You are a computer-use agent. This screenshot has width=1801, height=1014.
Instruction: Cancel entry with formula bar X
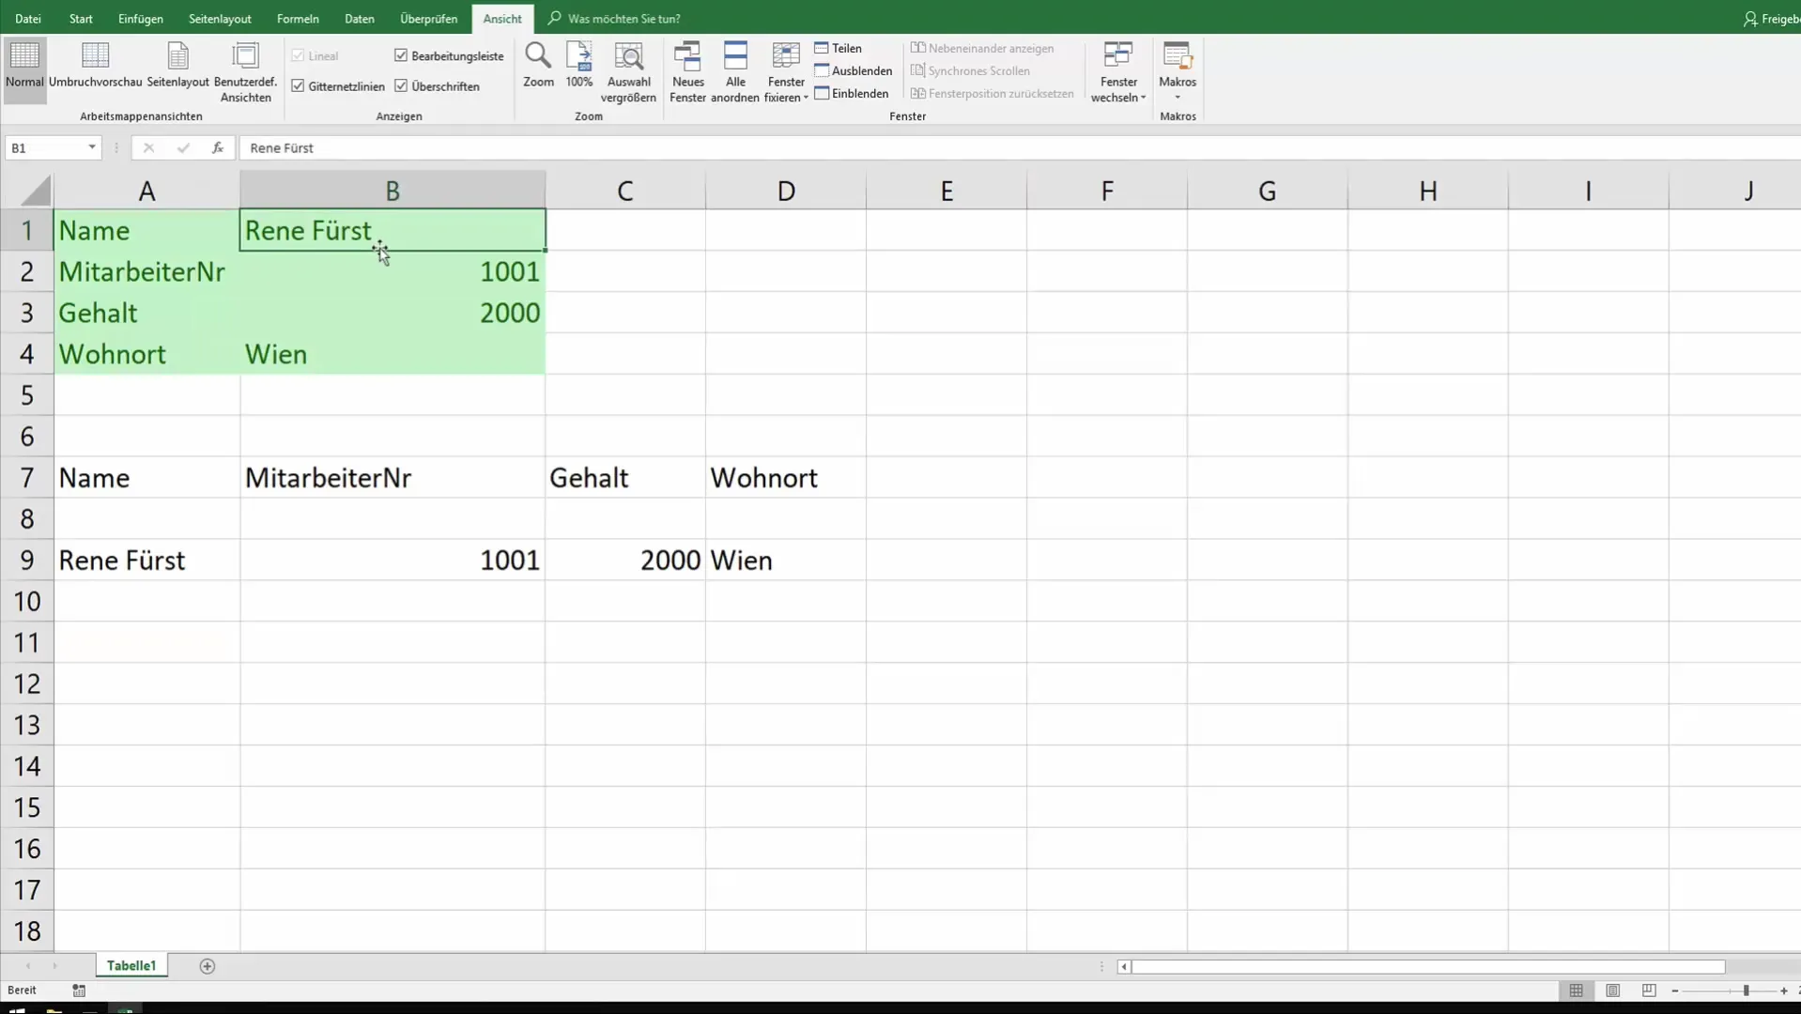[x=148, y=147]
